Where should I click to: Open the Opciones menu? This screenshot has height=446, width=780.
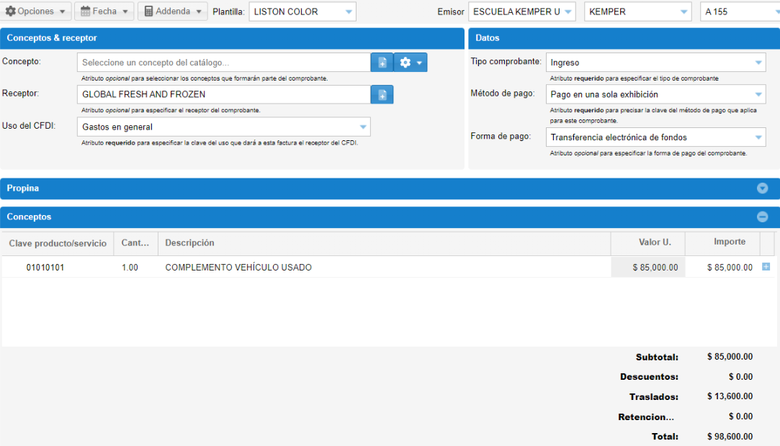[x=36, y=12]
